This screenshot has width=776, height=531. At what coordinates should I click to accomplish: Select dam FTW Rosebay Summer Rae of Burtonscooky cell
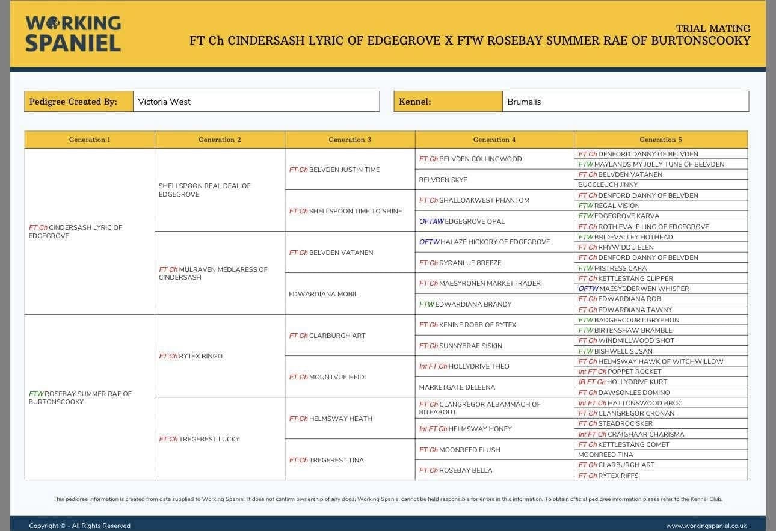coord(80,397)
